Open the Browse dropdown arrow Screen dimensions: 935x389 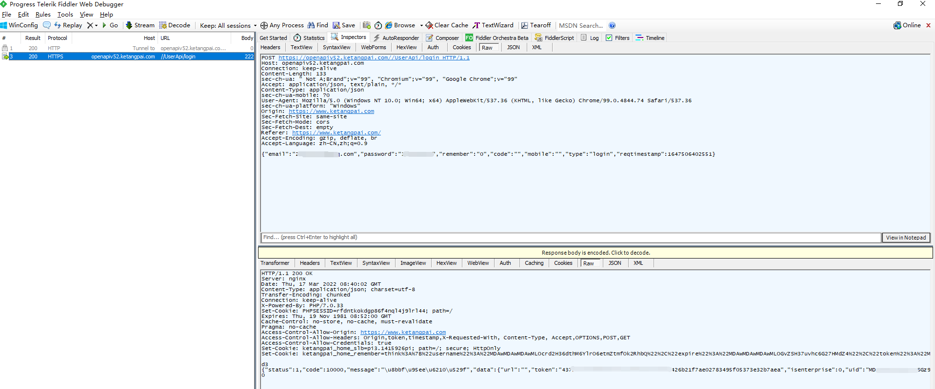pos(421,25)
